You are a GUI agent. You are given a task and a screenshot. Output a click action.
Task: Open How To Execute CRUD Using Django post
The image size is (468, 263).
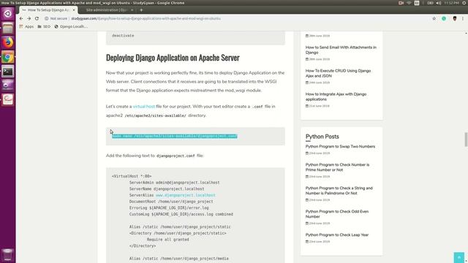click(x=338, y=73)
